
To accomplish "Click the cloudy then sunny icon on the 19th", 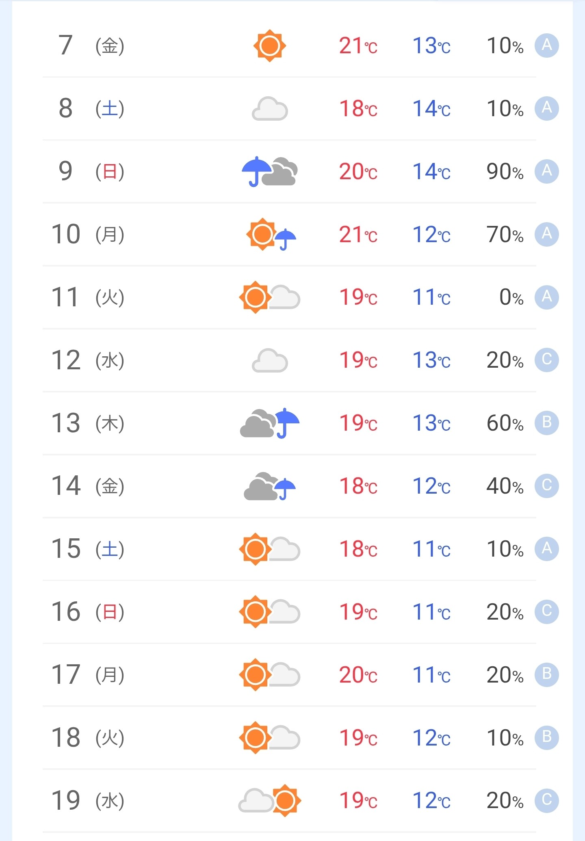I will pos(269,800).
